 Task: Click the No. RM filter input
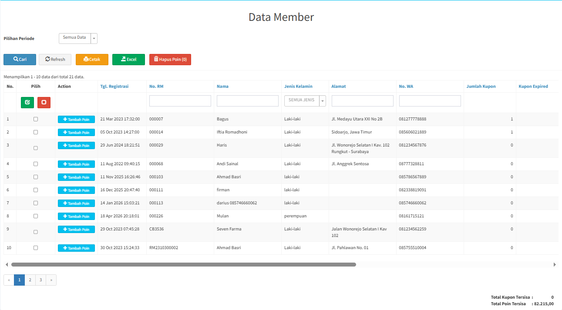[180, 101]
